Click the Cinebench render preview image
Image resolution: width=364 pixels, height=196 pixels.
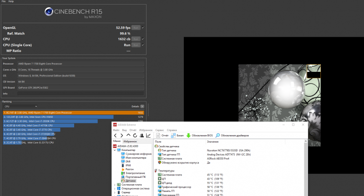(279, 105)
